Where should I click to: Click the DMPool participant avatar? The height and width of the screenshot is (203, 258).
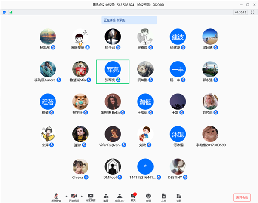[x=114, y=166]
